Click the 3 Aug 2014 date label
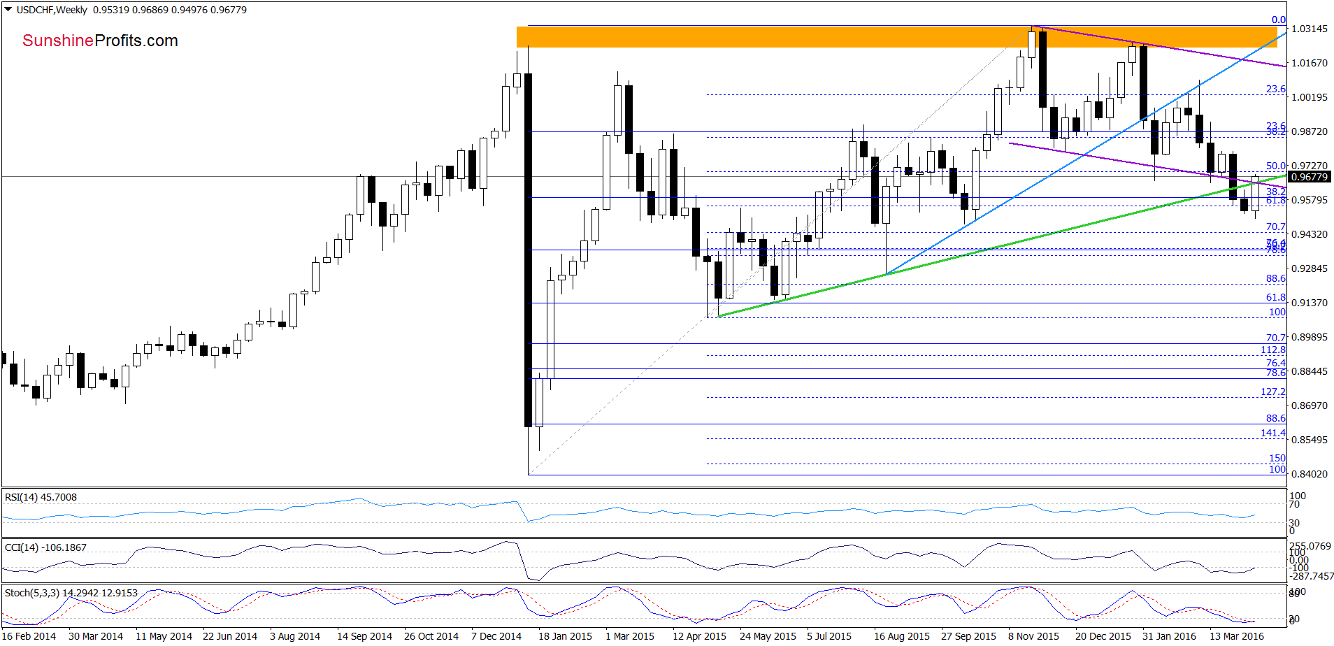The image size is (1334, 646). tap(295, 636)
